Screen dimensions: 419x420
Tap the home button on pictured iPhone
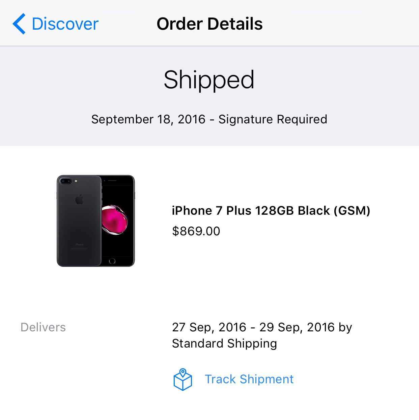click(112, 261)
